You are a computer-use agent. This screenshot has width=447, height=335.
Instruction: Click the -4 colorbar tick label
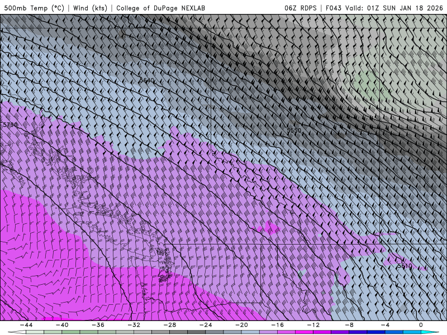[x=385, y=325]
